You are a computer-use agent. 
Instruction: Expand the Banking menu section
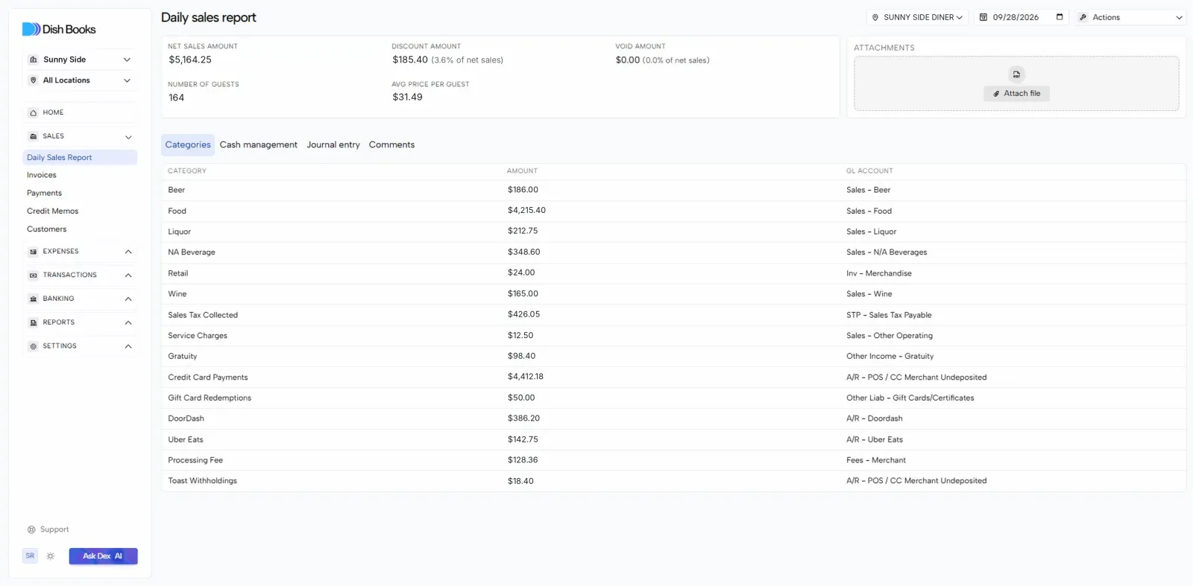click(x=128, y=299)
